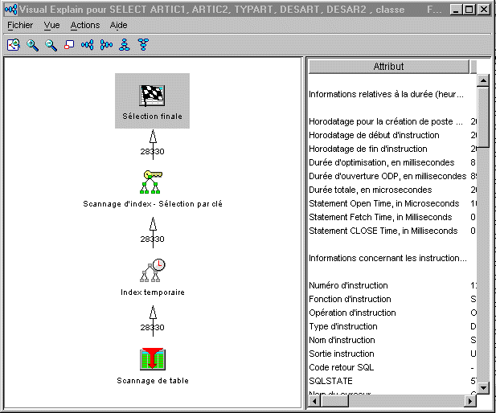The image size is (496, 413).
Task: Click the Sélection finale label
Action: point(152,117)
